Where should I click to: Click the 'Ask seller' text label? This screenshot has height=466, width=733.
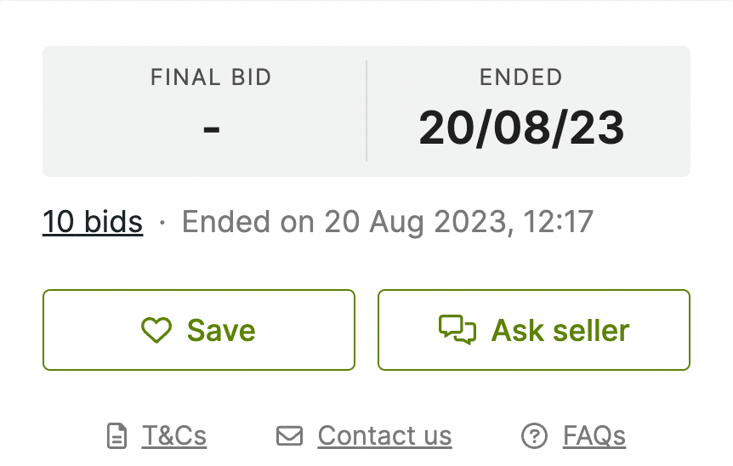[560, 330]
